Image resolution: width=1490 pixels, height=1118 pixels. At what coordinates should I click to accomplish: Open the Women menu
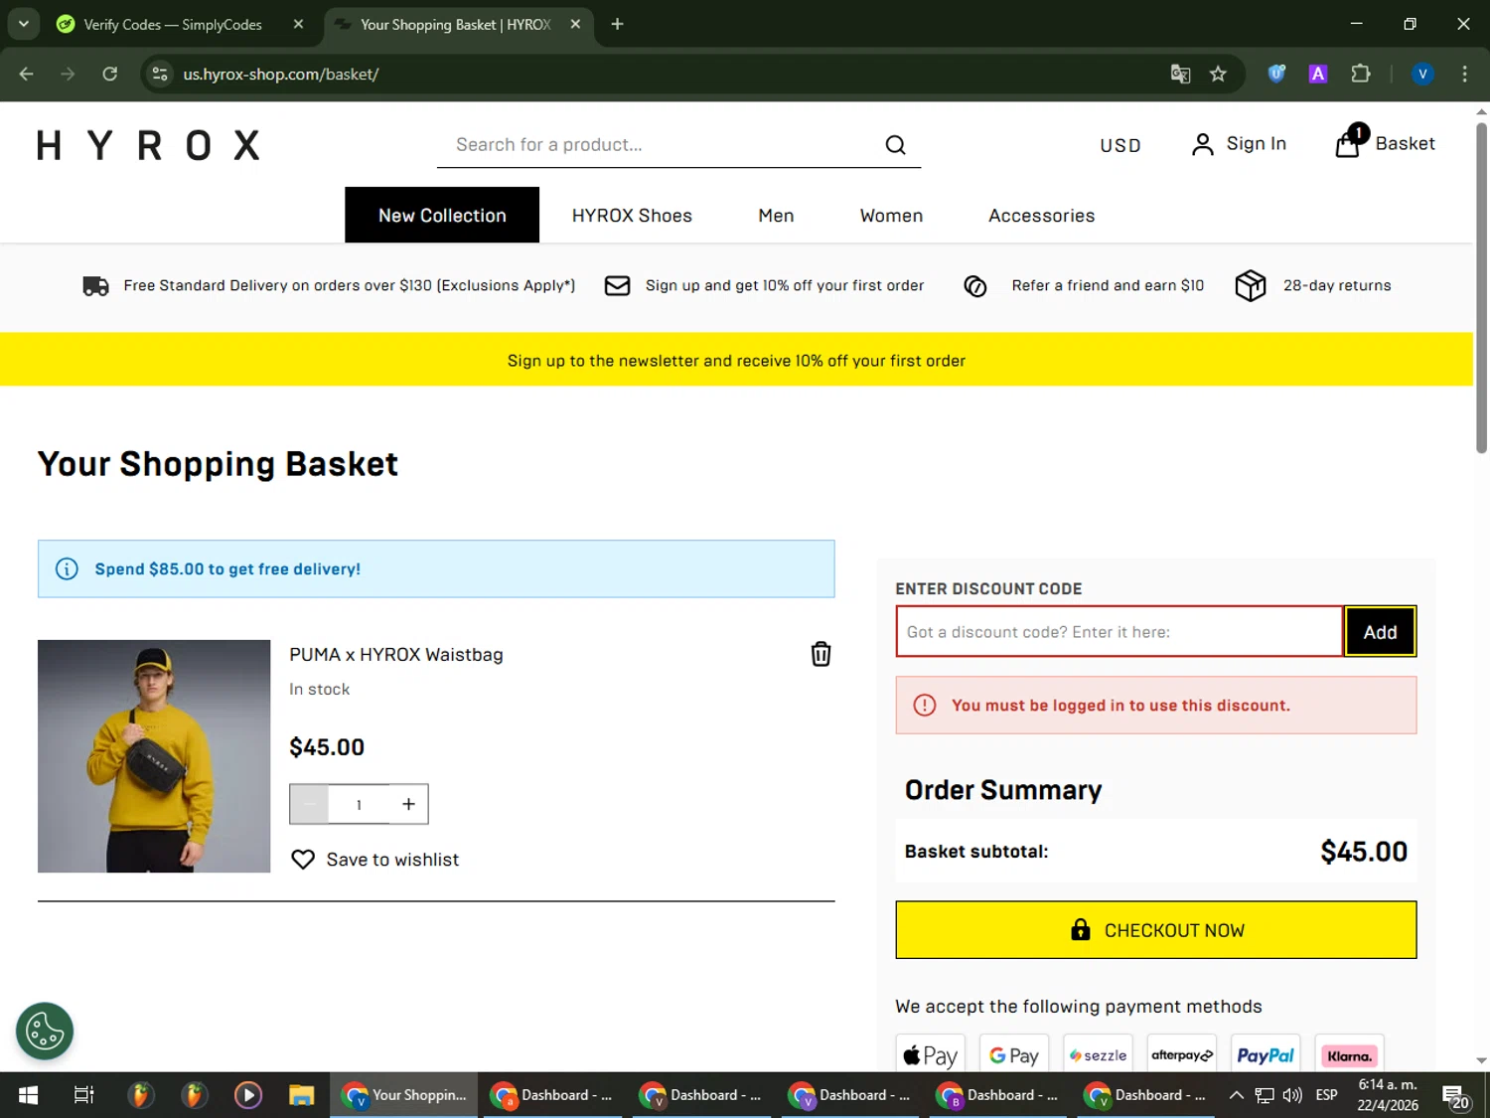click(891, 216)
